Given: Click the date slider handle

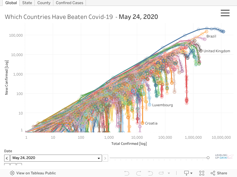Looking at the screenshot, I should [208, 158].
